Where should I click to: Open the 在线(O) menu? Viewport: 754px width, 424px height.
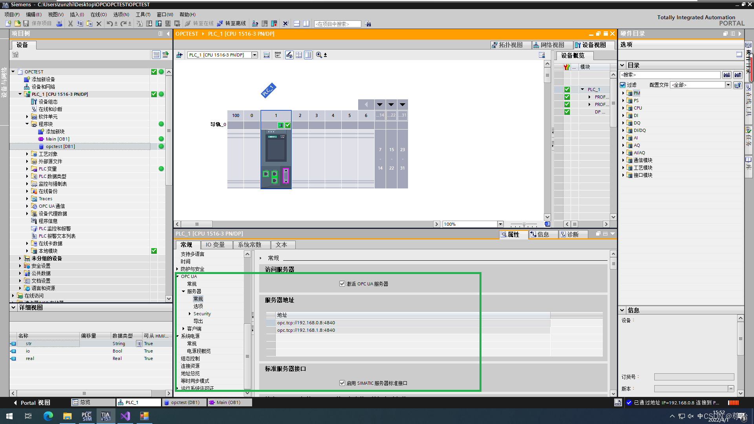98,15
